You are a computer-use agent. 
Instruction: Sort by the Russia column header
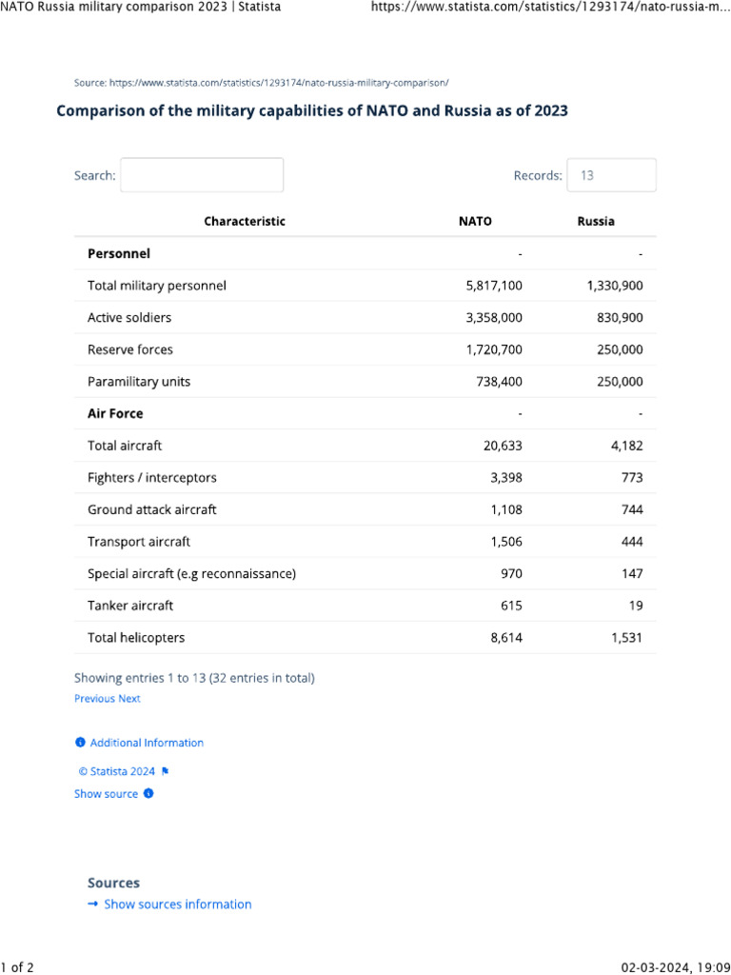click(x=596, y=221)
